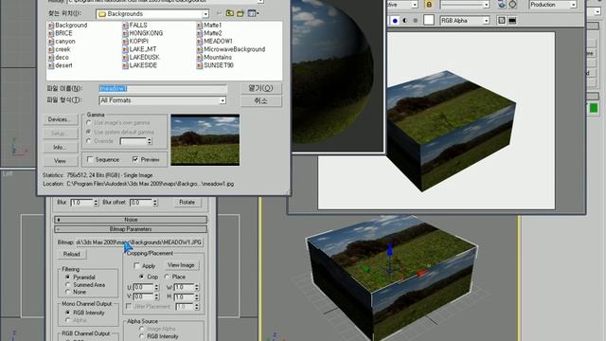Select the MEADOW1 file icon
The width and height of the screenshot is (606, 341).
200,42
